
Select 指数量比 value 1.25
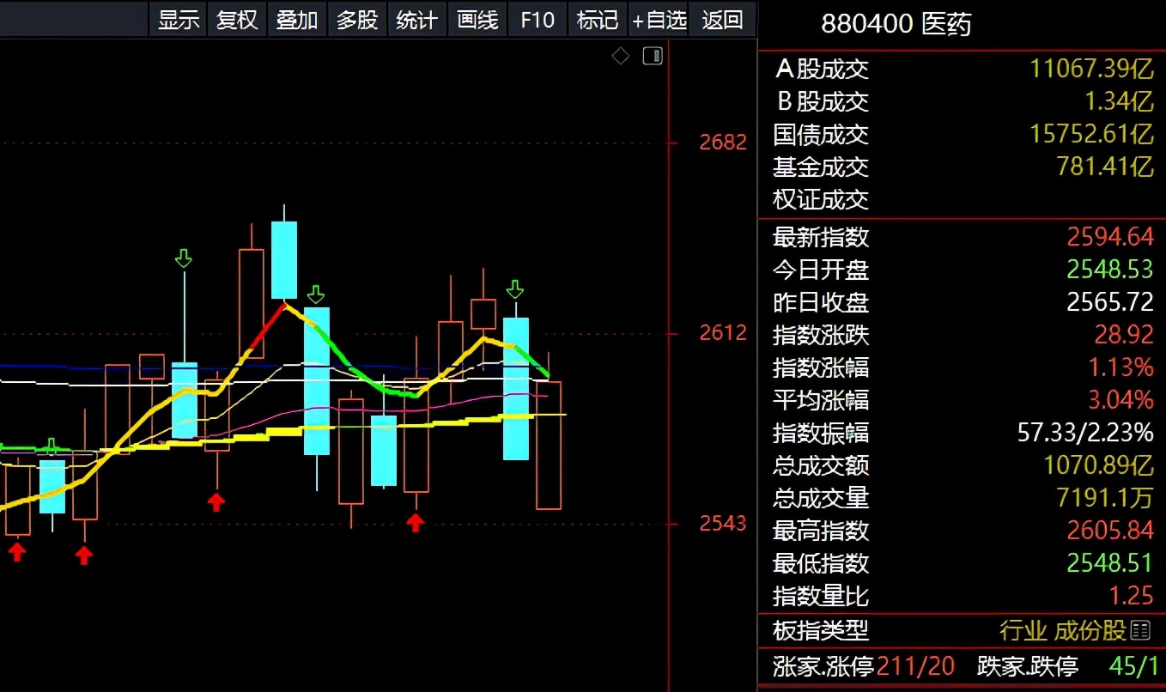coord(1132,596)
